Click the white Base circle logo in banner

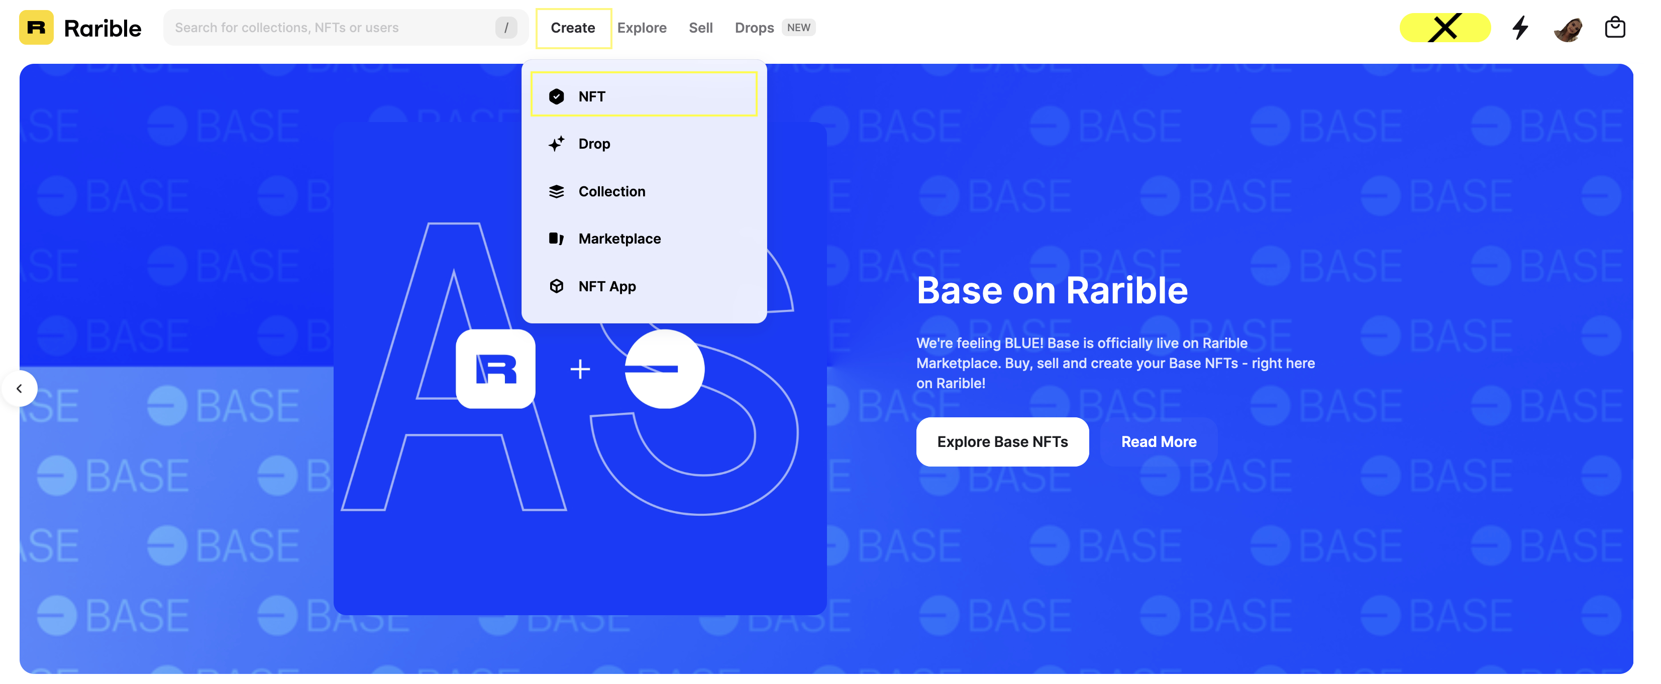pos(665,369)
